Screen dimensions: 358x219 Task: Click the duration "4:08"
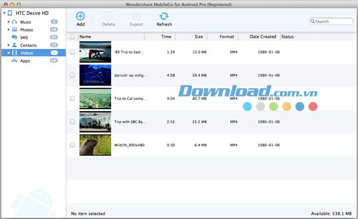pyautogui.click(x=171, y=75)
